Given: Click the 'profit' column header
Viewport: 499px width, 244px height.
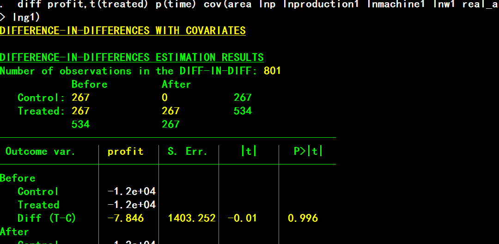Looking at the screenshot, I should click(x=125, y=152).
